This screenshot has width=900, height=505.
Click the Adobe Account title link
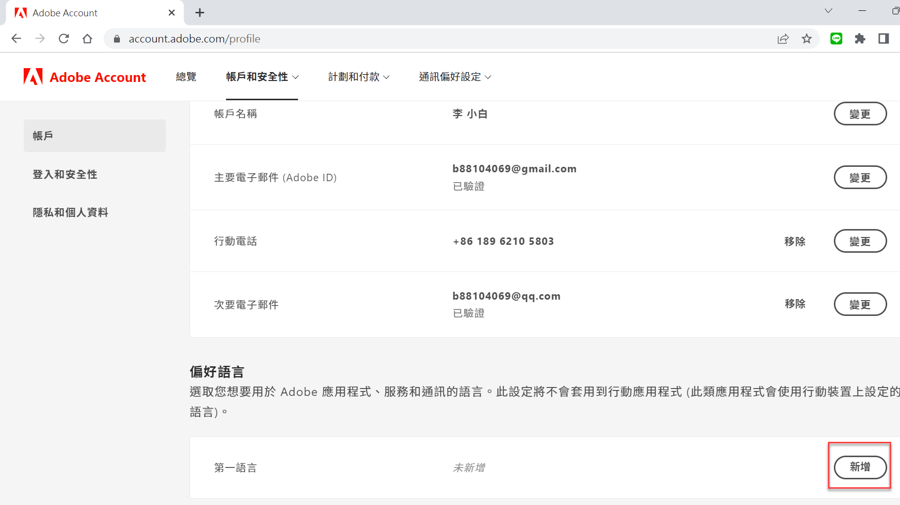coord(98,77)
